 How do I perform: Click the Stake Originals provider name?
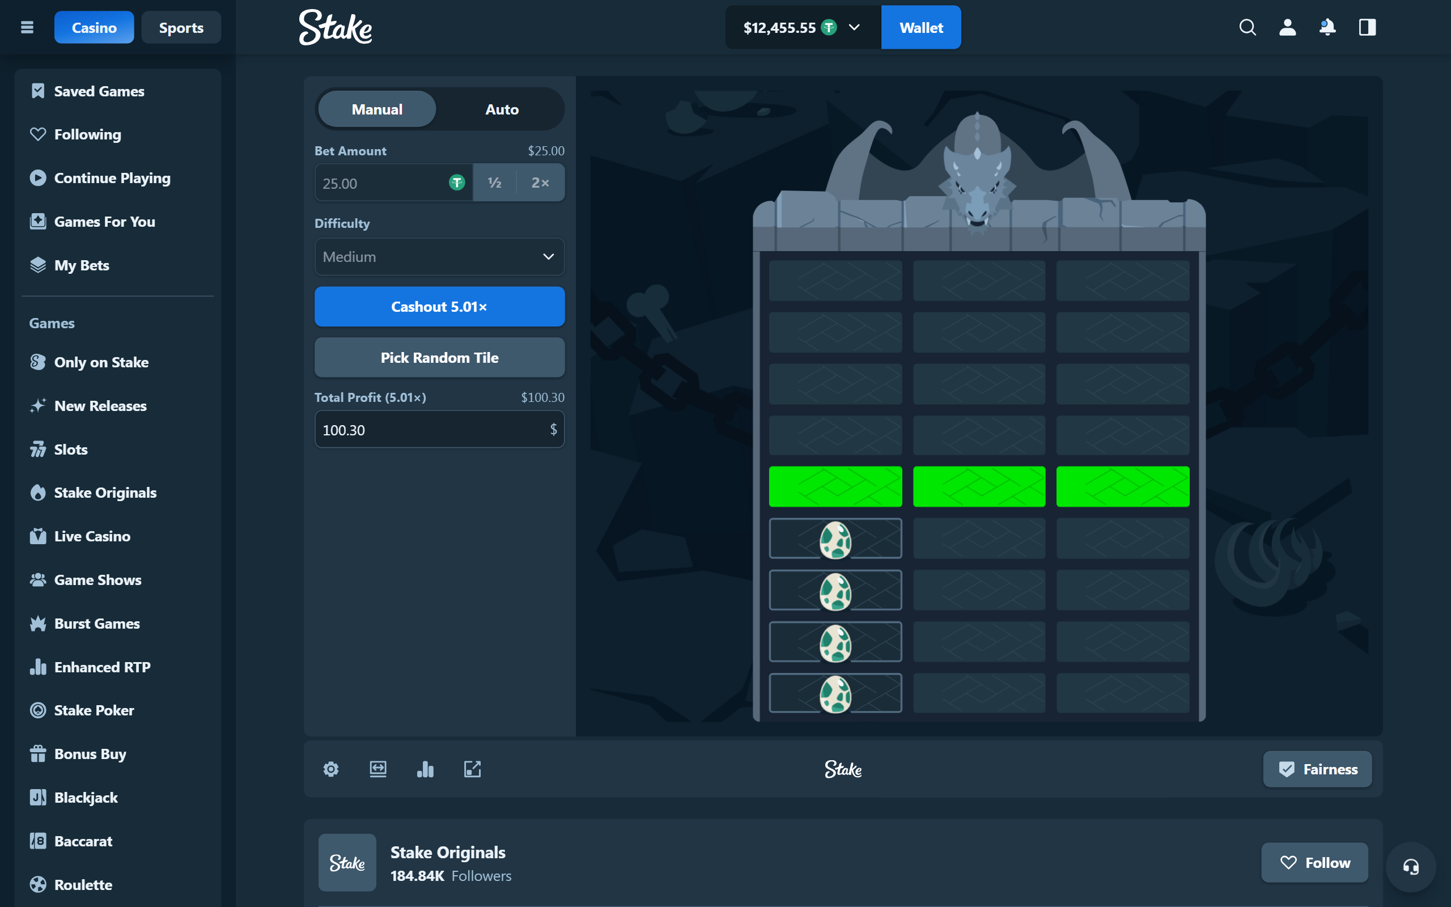(448, 853)
